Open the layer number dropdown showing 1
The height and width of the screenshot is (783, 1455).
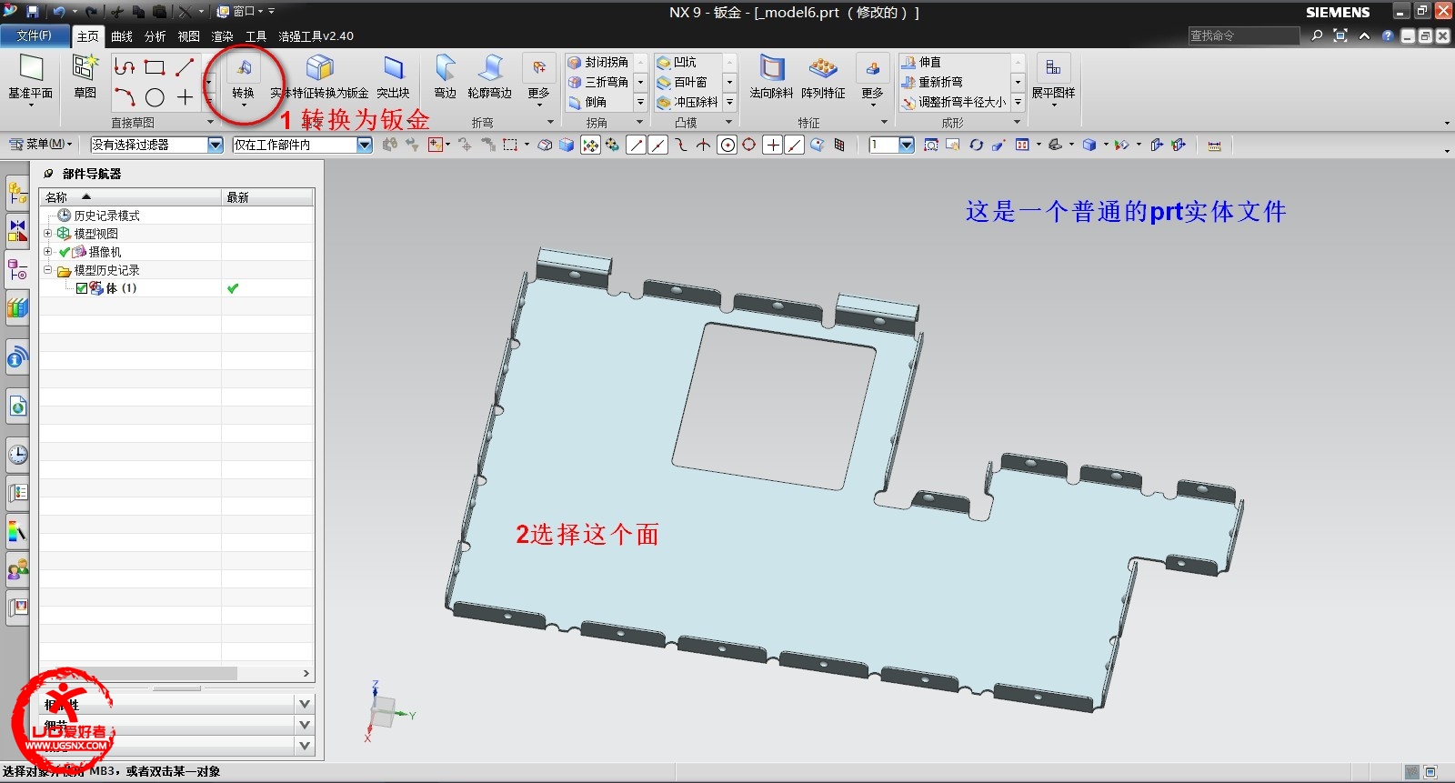pos(907,145)
